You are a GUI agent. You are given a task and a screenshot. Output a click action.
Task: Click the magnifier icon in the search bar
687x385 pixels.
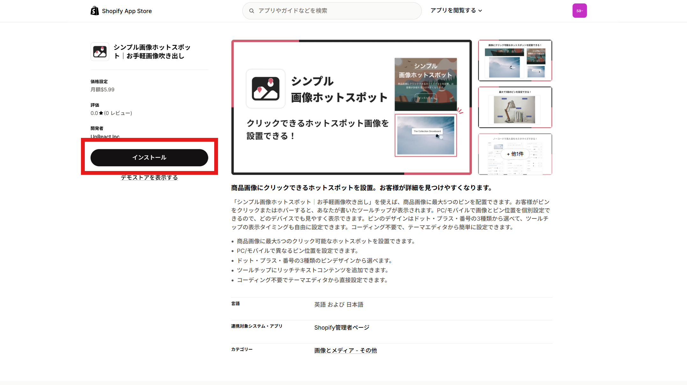(252, 11)
